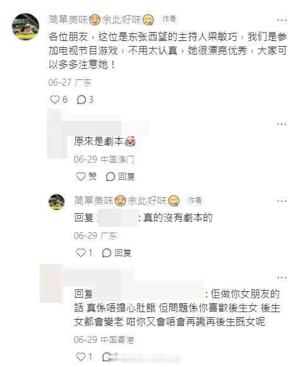Like the top comment with 6 likes
290x367 pixels.
pos(55,100)
